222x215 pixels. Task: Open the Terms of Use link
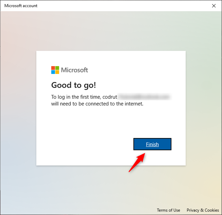(168, 210)
